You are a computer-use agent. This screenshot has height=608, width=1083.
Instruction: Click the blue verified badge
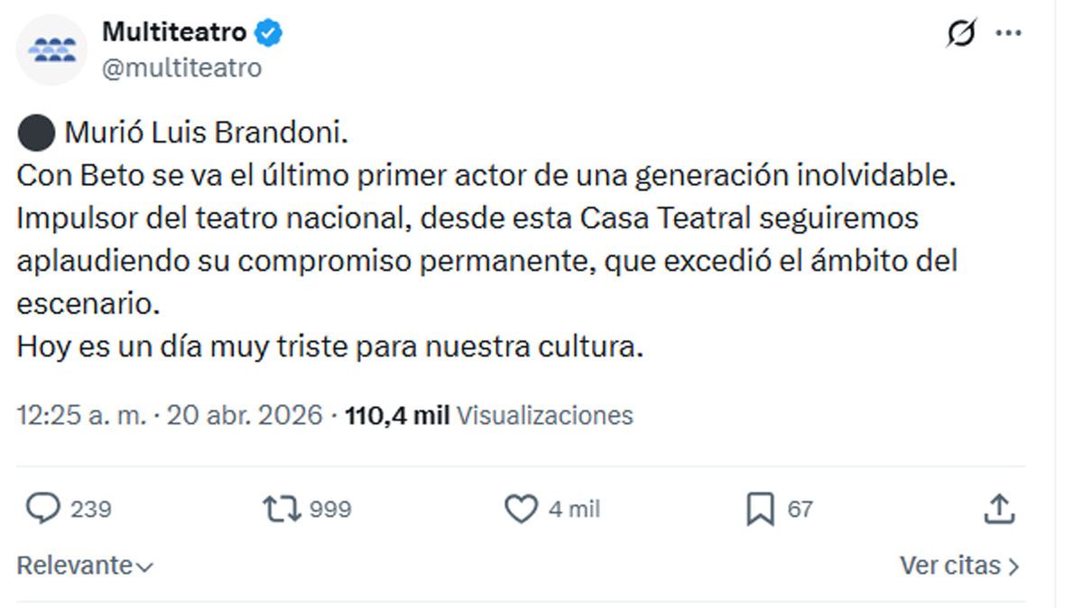coord(269,33)
